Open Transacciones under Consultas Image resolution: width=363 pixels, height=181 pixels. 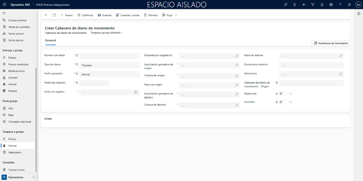[x=16, y=170]
